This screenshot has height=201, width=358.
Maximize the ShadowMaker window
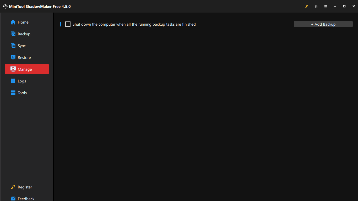pyautogui.click(x=344, y=6)
